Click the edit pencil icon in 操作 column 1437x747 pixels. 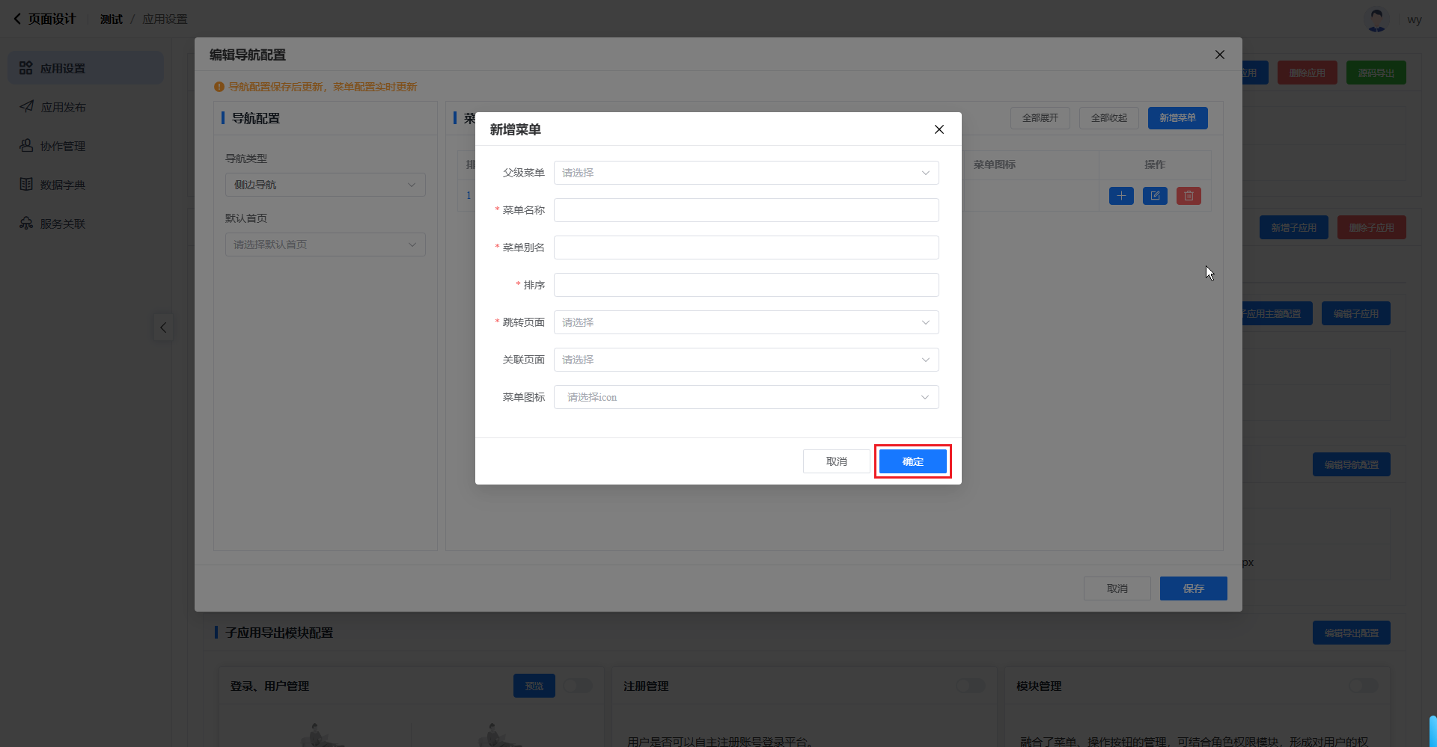point(1155,196)
